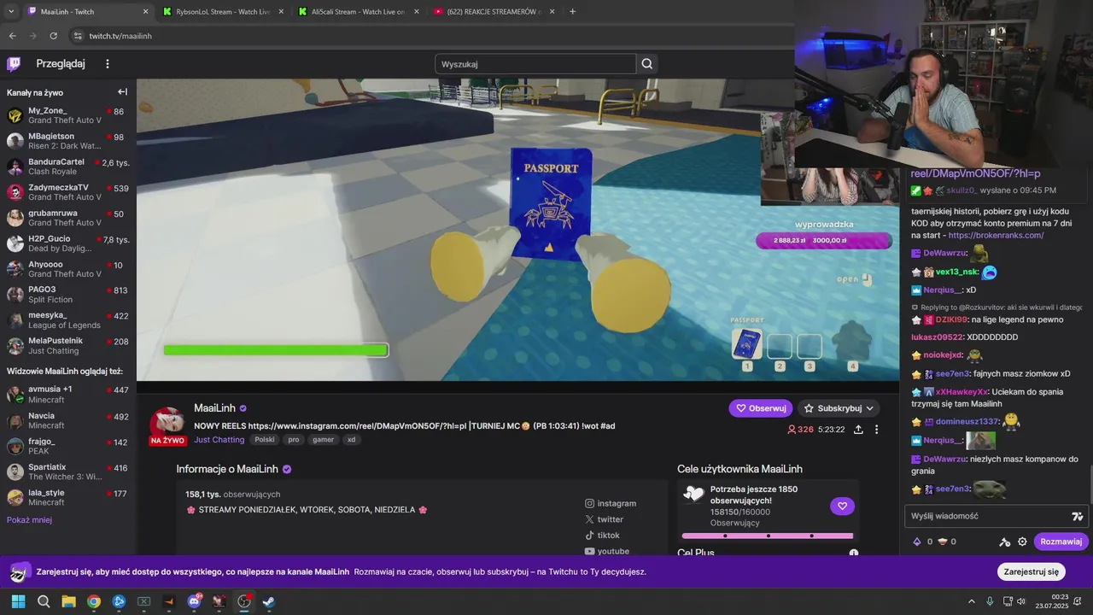Click the Obserwuj follow button
Image resolution: width=1093 pixels, height=615 pixels.
pos(760,408)
